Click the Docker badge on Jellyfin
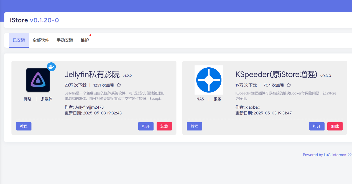This screenshot has width=352, height=184. pyautogui.click(x=51, y=67)
